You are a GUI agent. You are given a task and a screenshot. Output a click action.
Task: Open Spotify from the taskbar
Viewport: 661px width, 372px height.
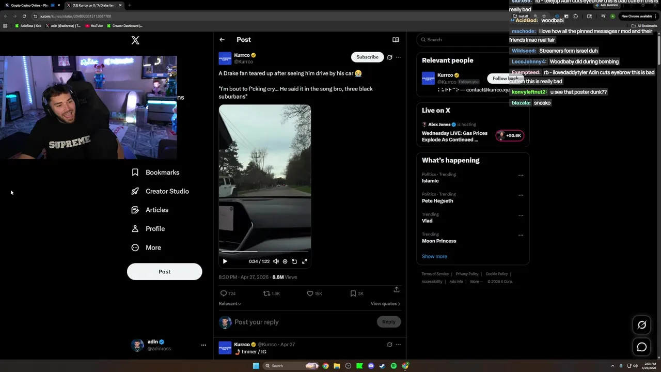[394, 366]
